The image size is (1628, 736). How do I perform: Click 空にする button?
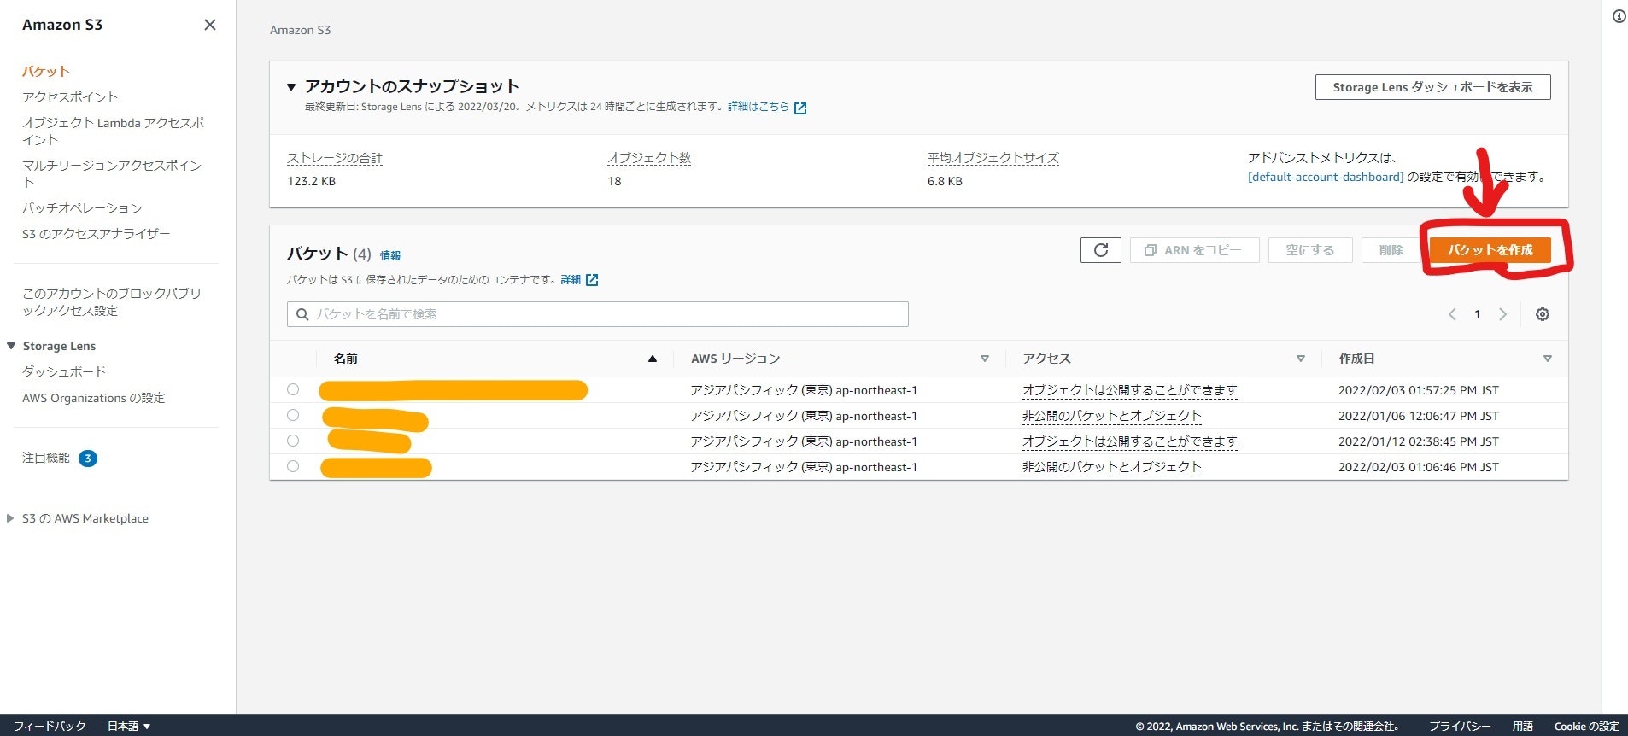tap(1310, 250)
